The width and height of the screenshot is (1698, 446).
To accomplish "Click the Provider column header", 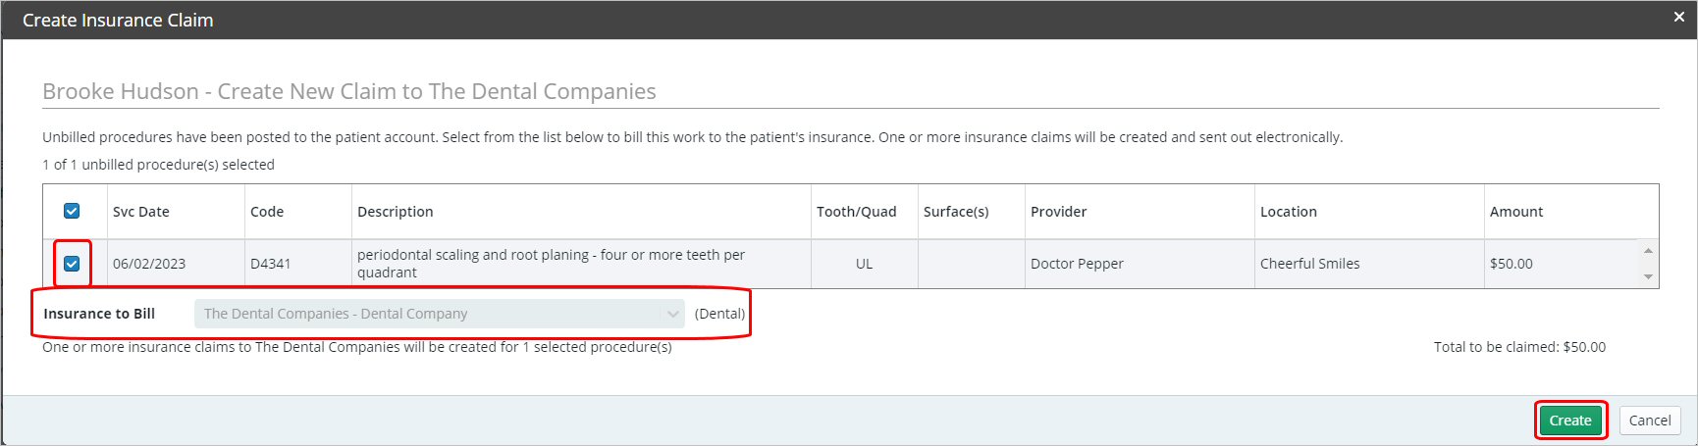I will [1059, 212].
